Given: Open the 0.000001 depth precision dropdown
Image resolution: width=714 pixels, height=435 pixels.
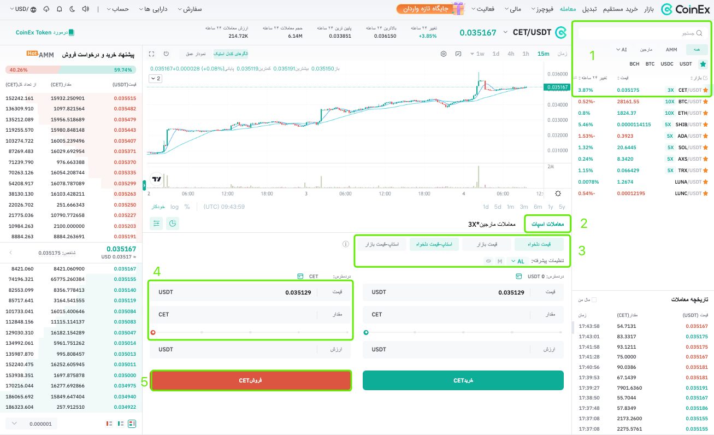Looking at the screenshot, I should click(31, 424).
